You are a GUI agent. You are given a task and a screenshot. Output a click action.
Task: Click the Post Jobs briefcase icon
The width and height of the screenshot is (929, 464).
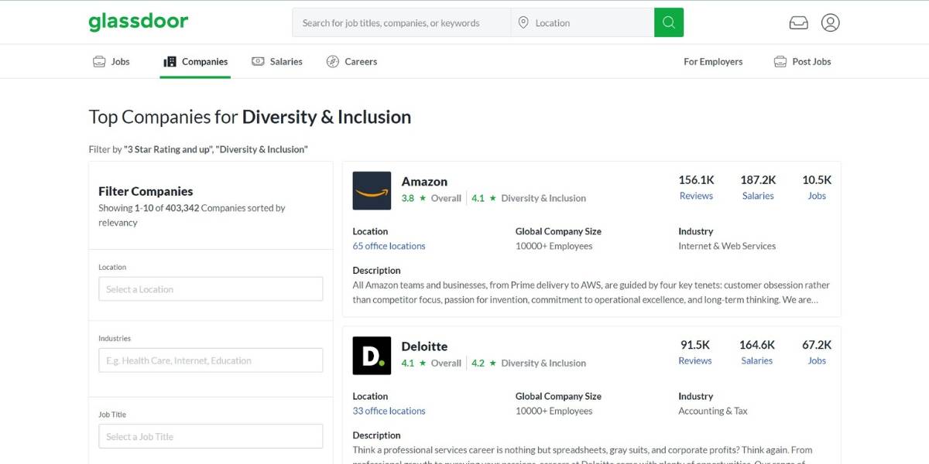(x=780, y=62)
